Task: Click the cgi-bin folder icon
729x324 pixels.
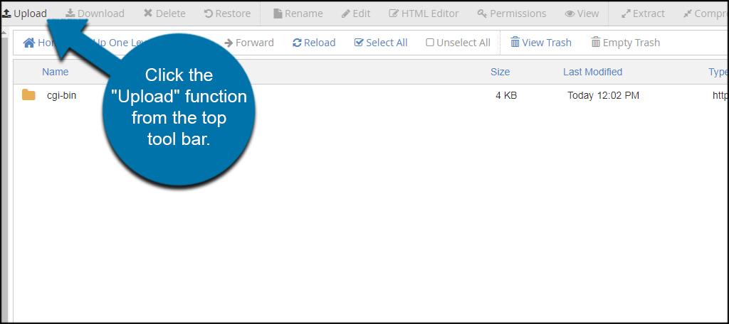Action: [x=28, y=95]
